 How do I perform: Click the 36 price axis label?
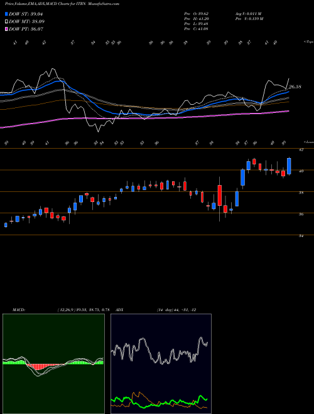pos(301,215)
